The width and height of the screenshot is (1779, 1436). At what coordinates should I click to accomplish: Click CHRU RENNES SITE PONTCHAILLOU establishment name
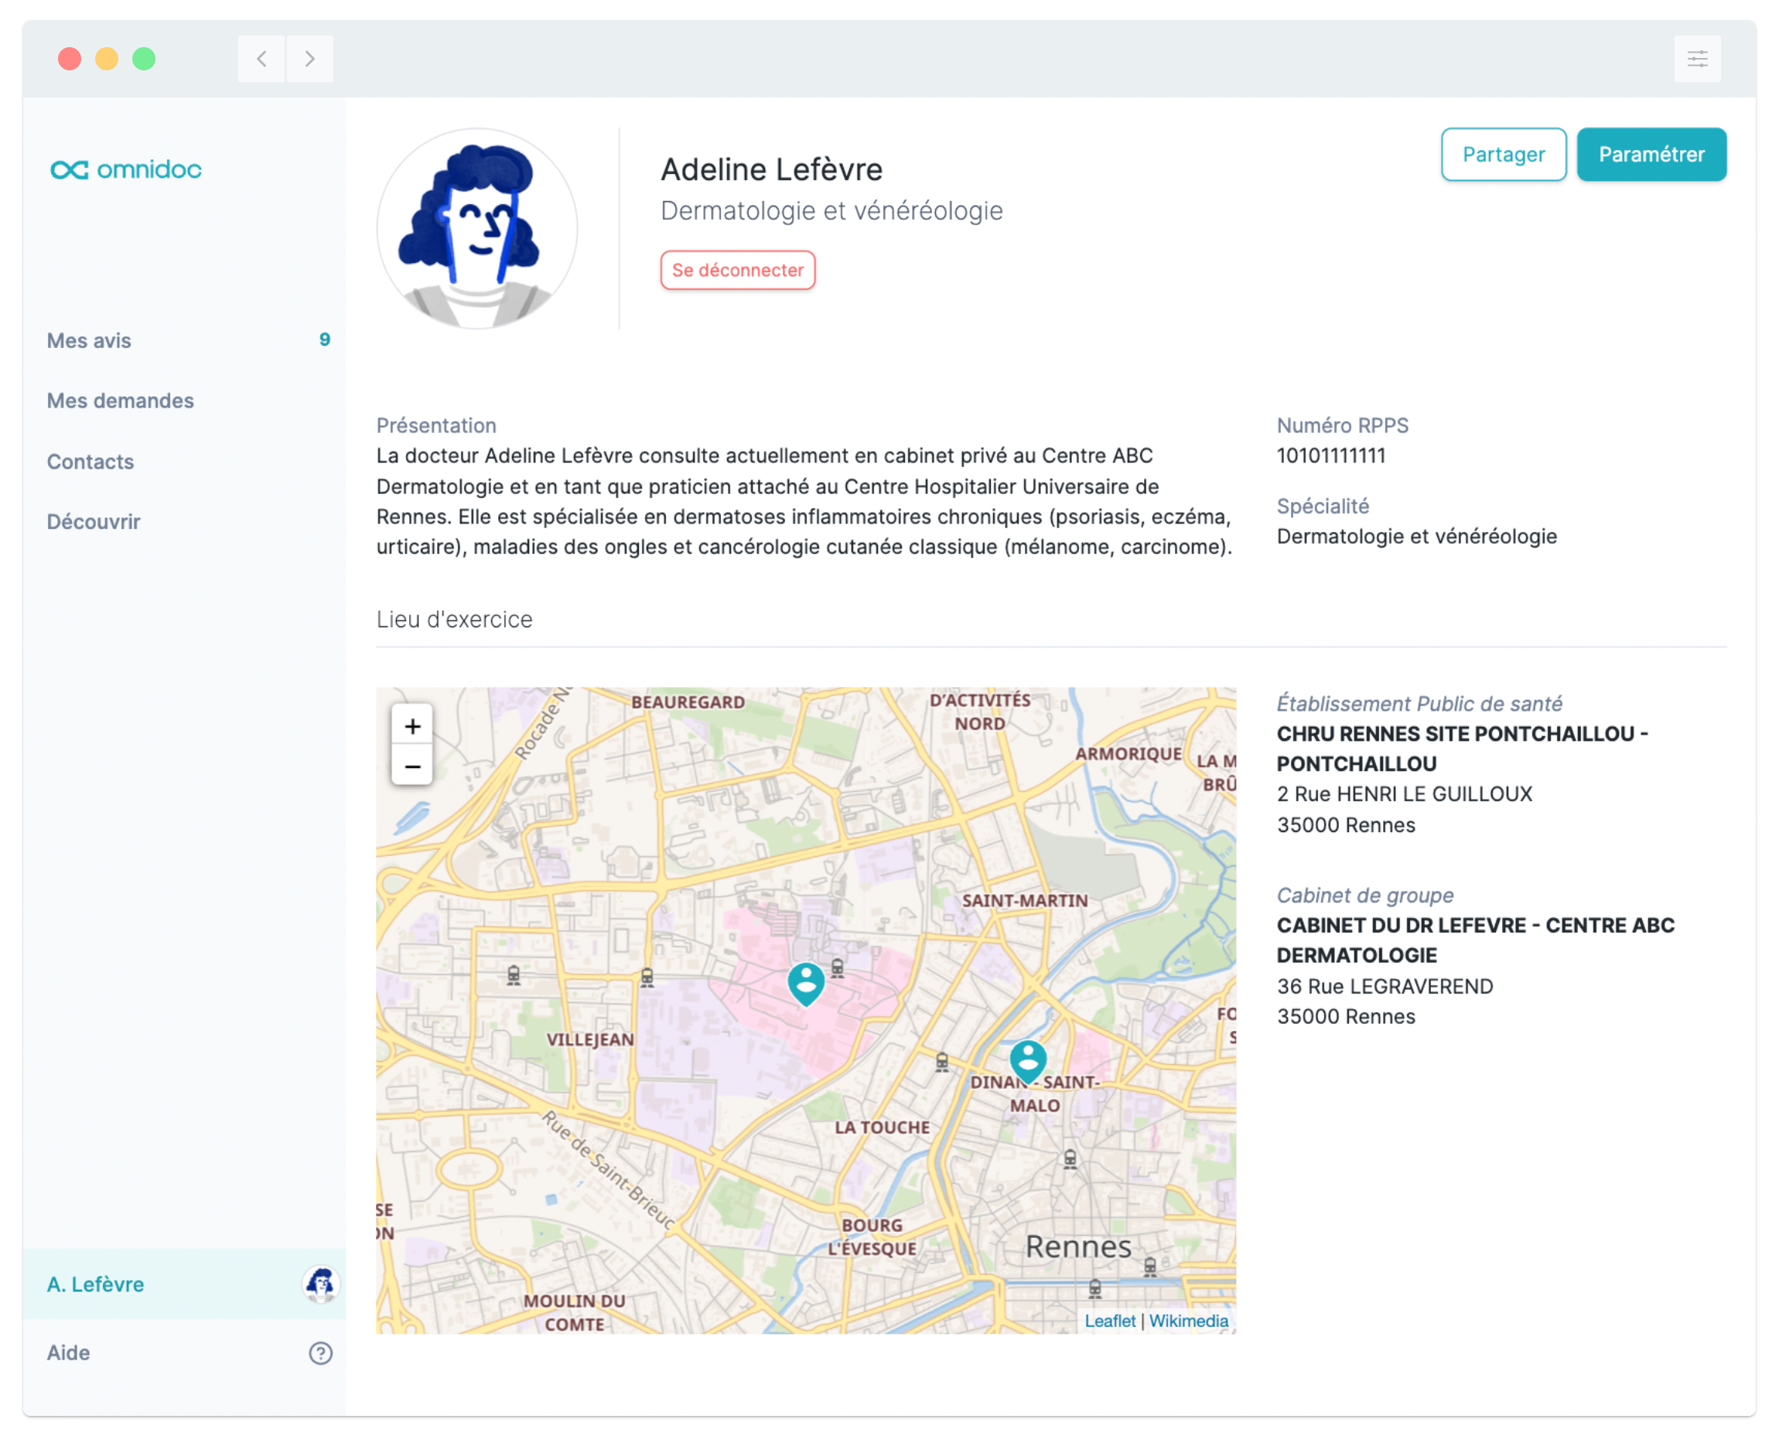click(x=1462, y=749)
